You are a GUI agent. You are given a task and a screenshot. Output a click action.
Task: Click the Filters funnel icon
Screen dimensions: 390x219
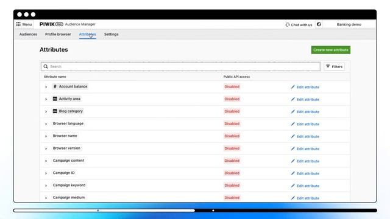328,66
